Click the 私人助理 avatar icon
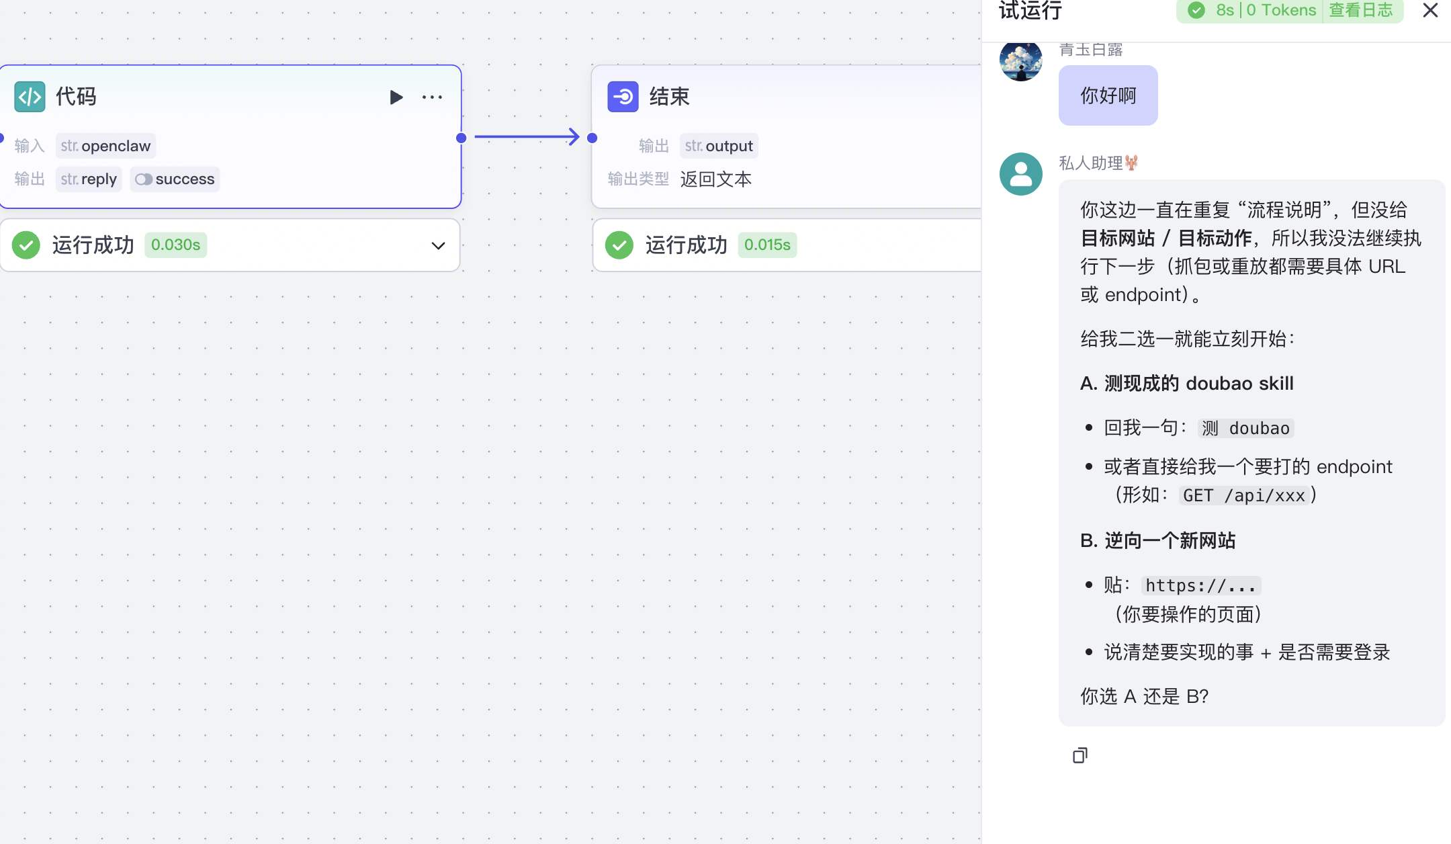Screen dimensions: 1451x844 [x=1020, y=174]
